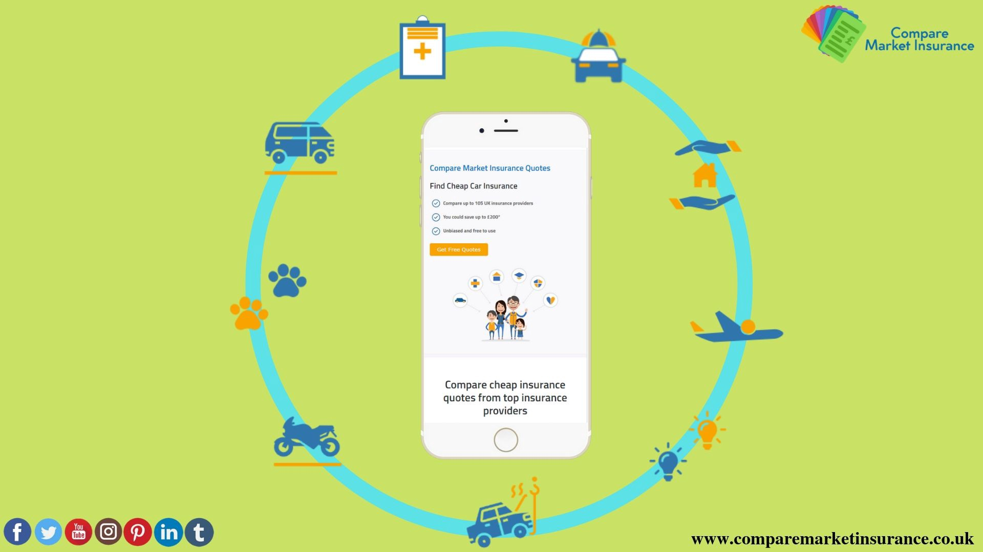Expand the YouTube social media link
983x552 pixels.
coord(77,532)
